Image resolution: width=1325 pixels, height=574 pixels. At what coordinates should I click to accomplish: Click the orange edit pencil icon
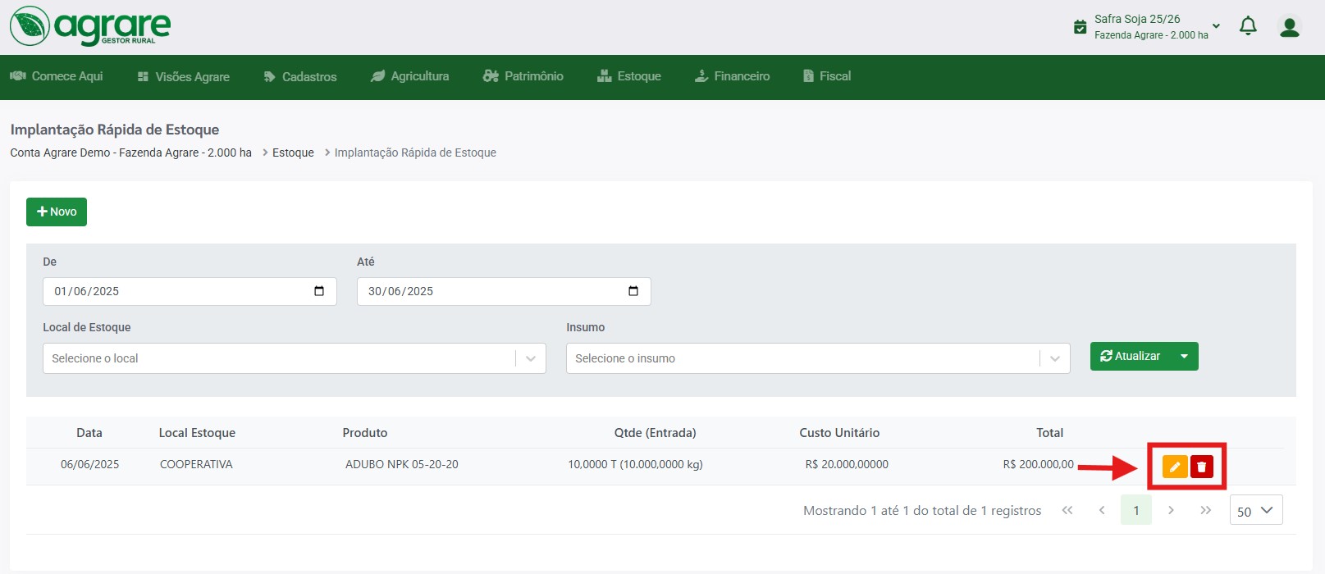click(1175, 467)
